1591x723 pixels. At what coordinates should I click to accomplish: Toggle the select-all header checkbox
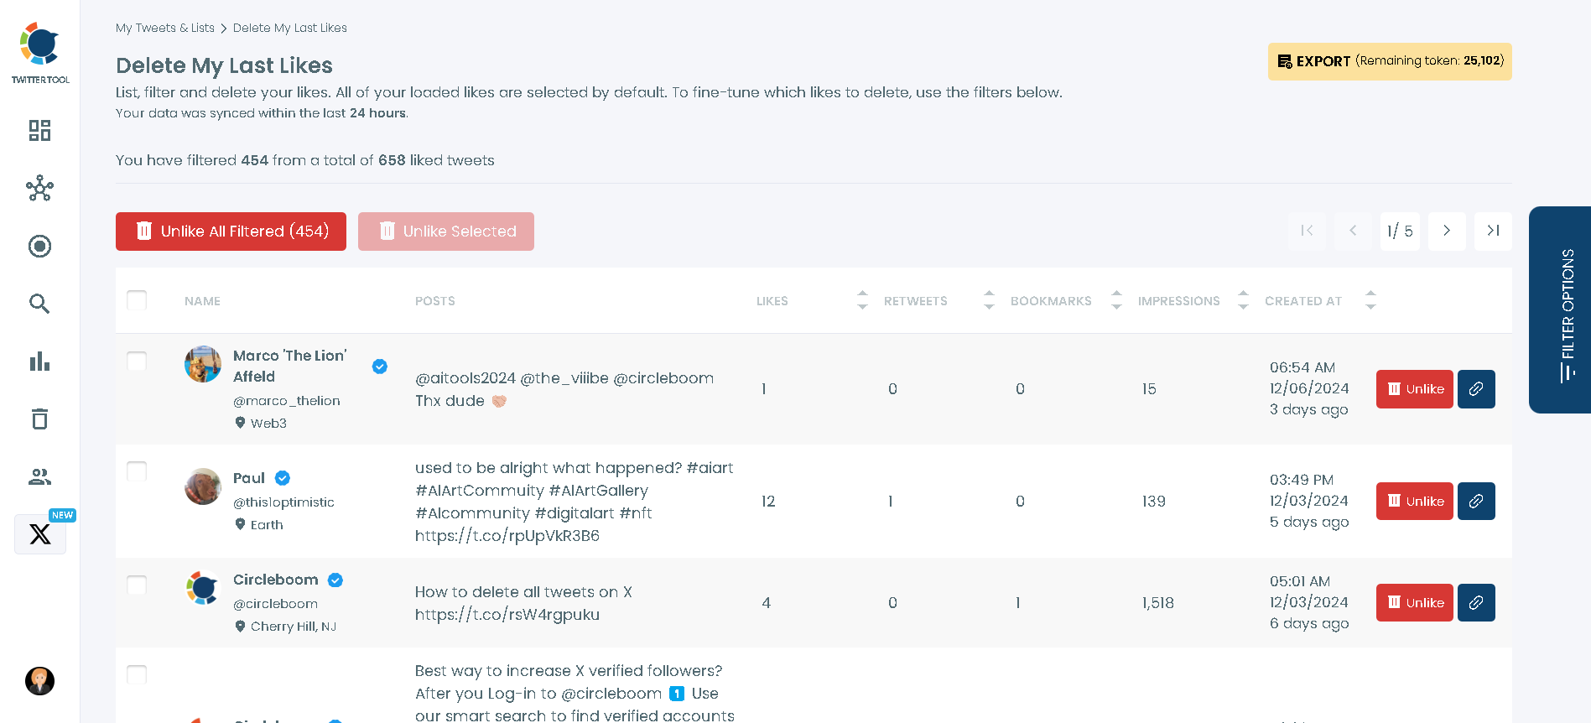pos(137,300)
